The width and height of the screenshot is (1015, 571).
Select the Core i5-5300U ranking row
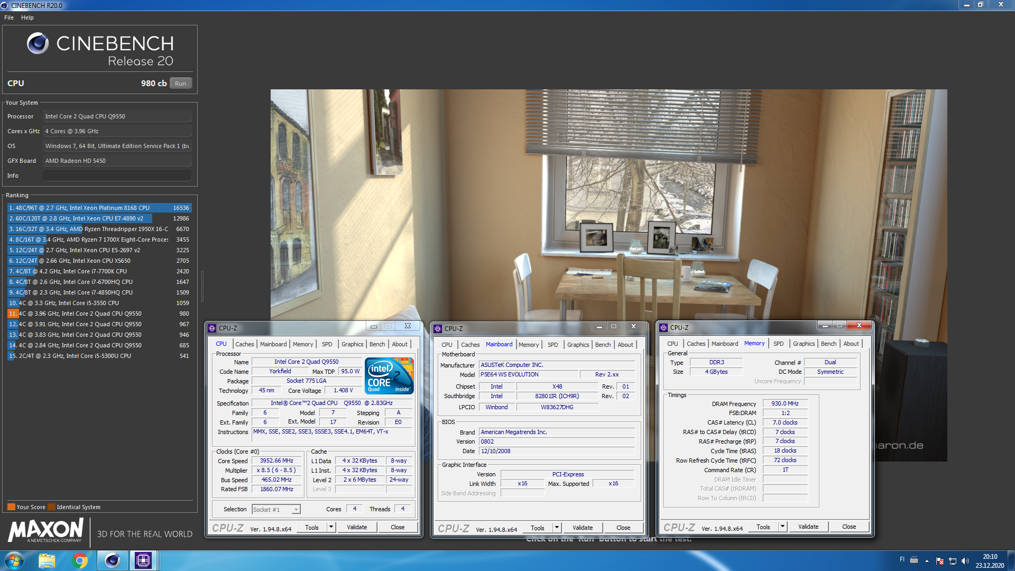click(x=99, y=356)
